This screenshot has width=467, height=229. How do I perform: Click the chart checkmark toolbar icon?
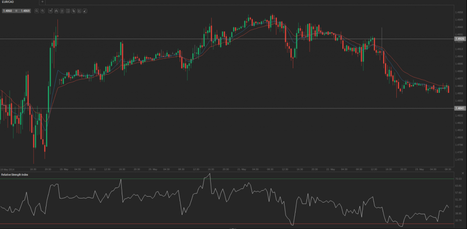67,10
